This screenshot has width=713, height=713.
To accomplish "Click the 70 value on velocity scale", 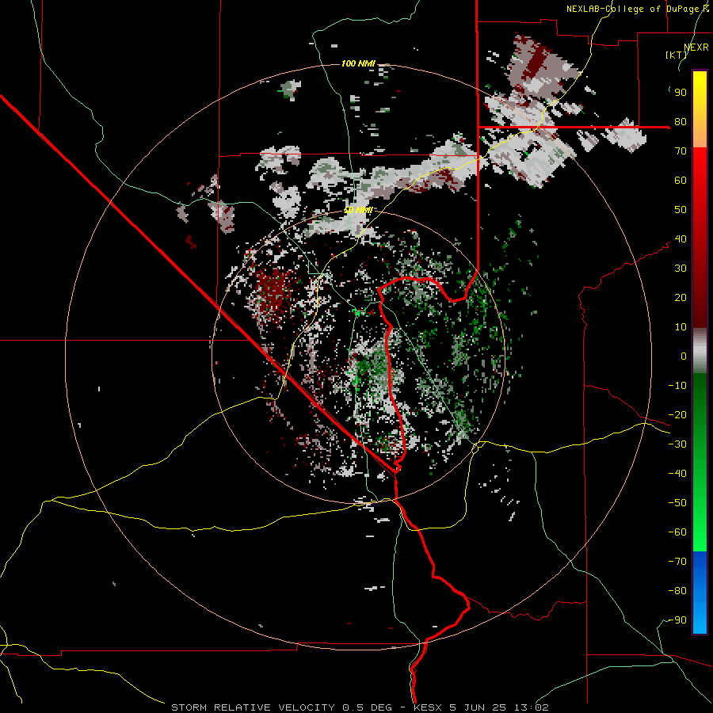I will tap(681, 151).
